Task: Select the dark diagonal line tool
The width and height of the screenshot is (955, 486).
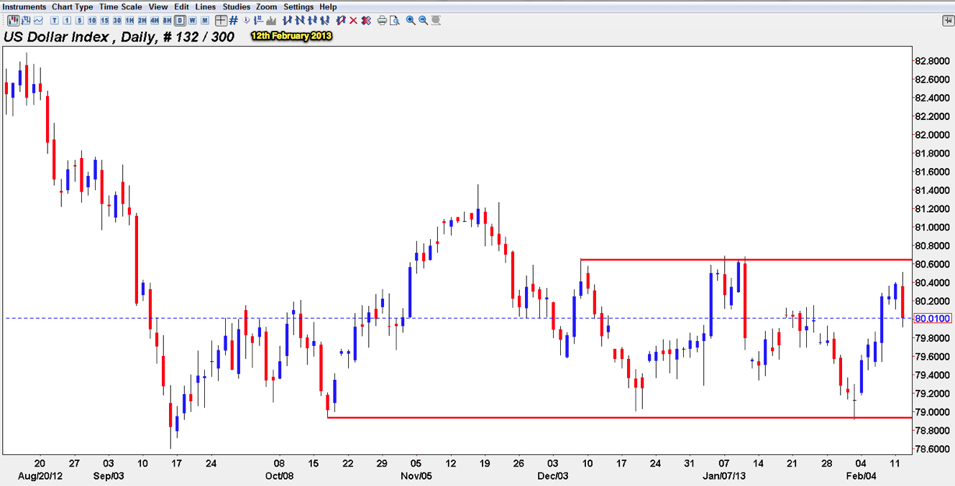Action: point(324,20)
